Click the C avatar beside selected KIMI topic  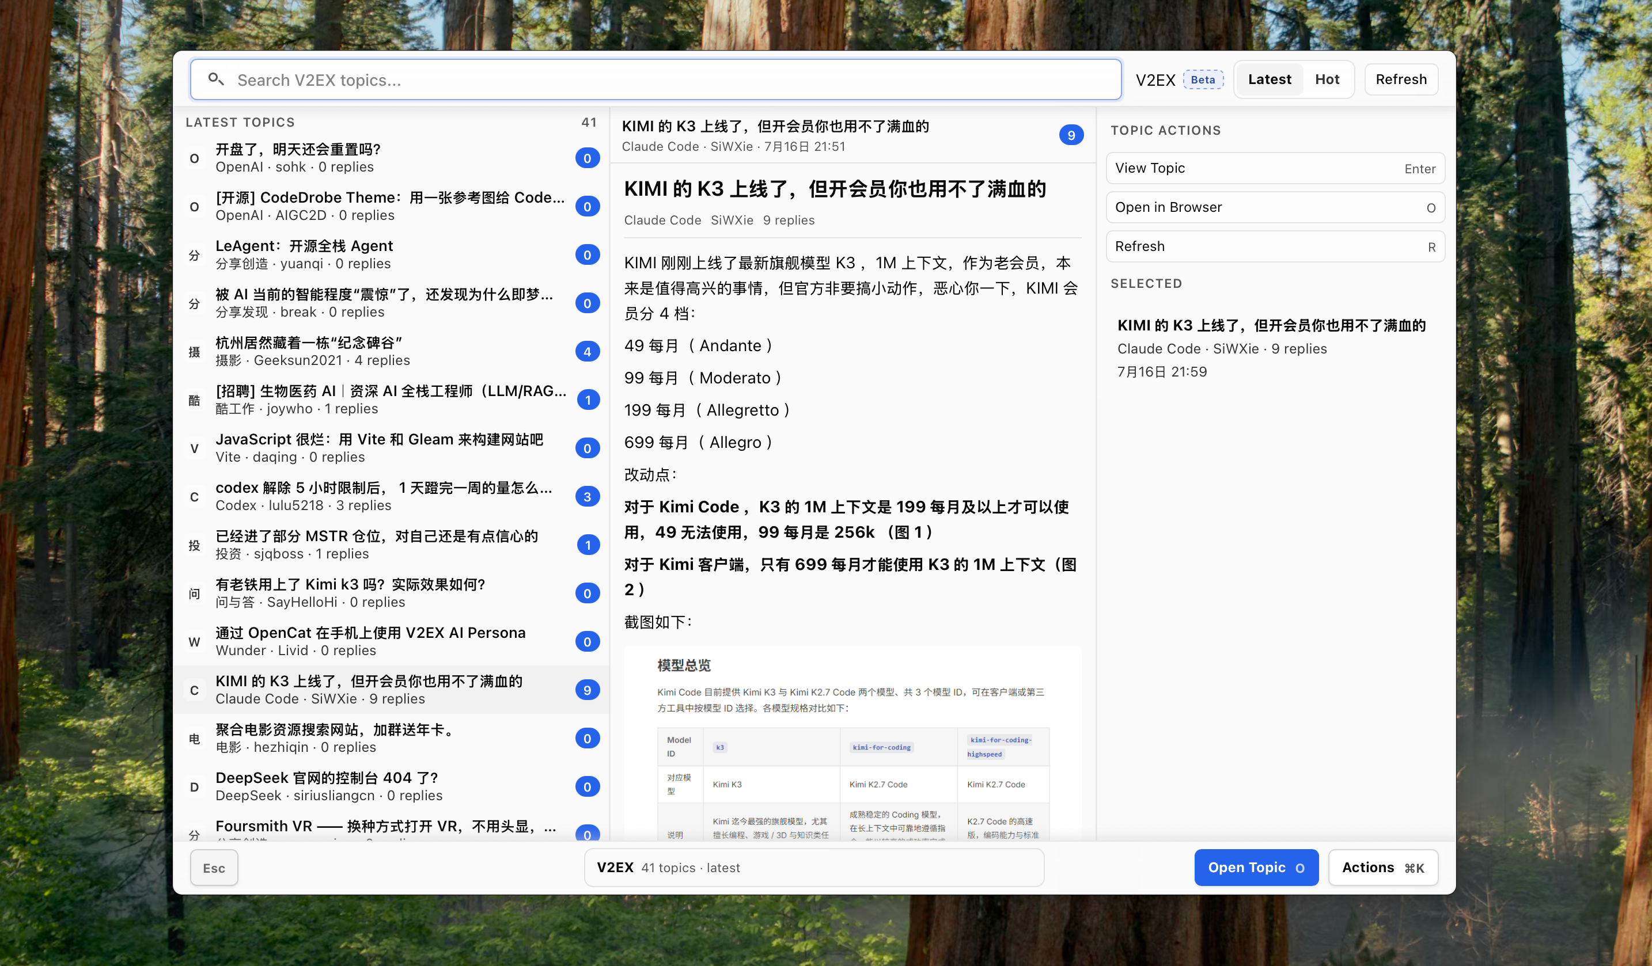[194, 690]
